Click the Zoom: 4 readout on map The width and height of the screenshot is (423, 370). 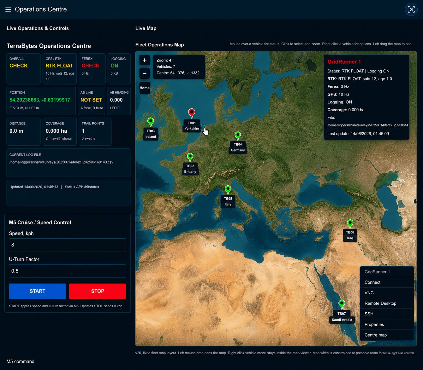164,60
